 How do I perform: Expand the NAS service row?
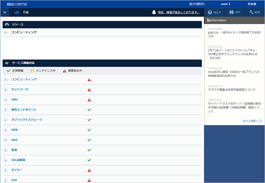coord(6,140)
